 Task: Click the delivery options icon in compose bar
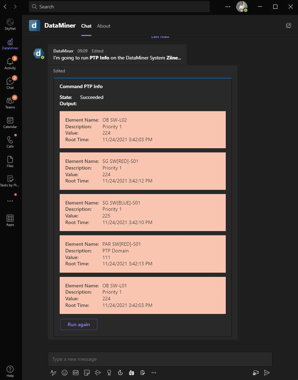tap(98, 373)
